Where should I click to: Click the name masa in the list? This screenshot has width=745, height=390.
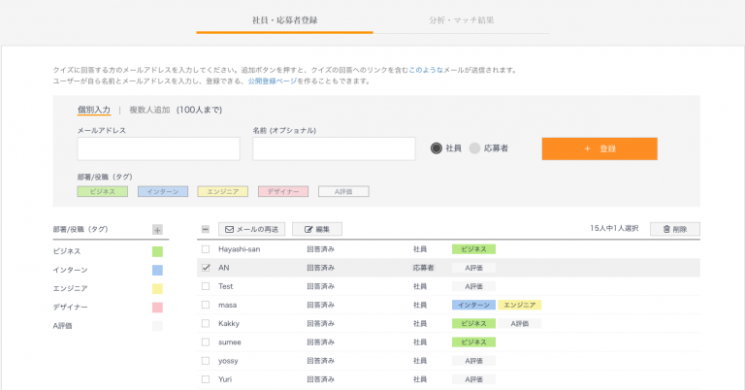[x=228, y=305]
